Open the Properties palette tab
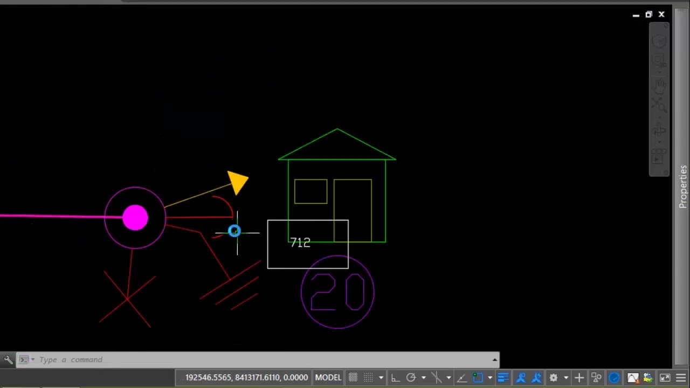 click(683, 186)
